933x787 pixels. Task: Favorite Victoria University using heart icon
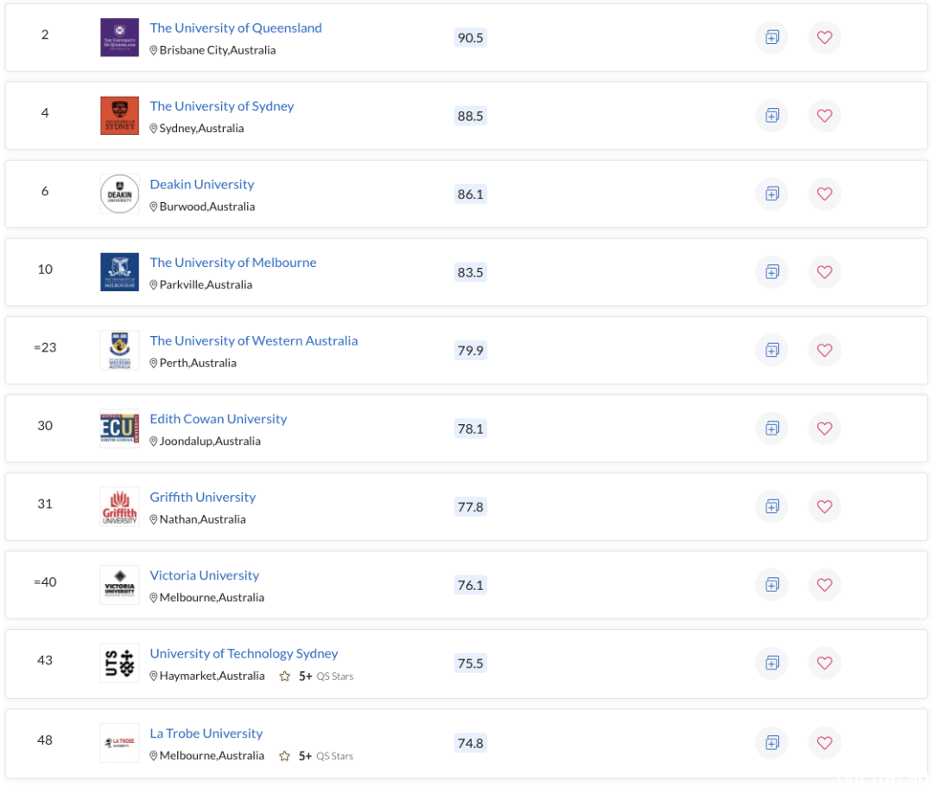point(824,585)
